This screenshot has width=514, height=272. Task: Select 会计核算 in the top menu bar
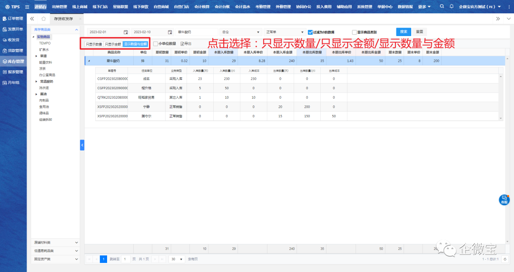coord(202,7)
